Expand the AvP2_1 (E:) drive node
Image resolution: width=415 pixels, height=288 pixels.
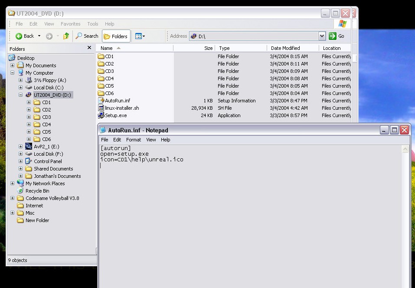[x=21, y=146]
